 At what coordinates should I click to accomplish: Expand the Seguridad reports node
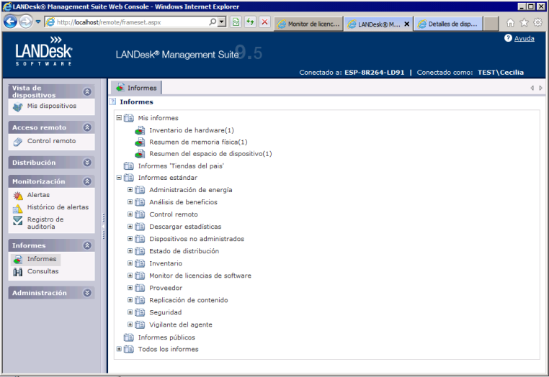coord(130,312)
